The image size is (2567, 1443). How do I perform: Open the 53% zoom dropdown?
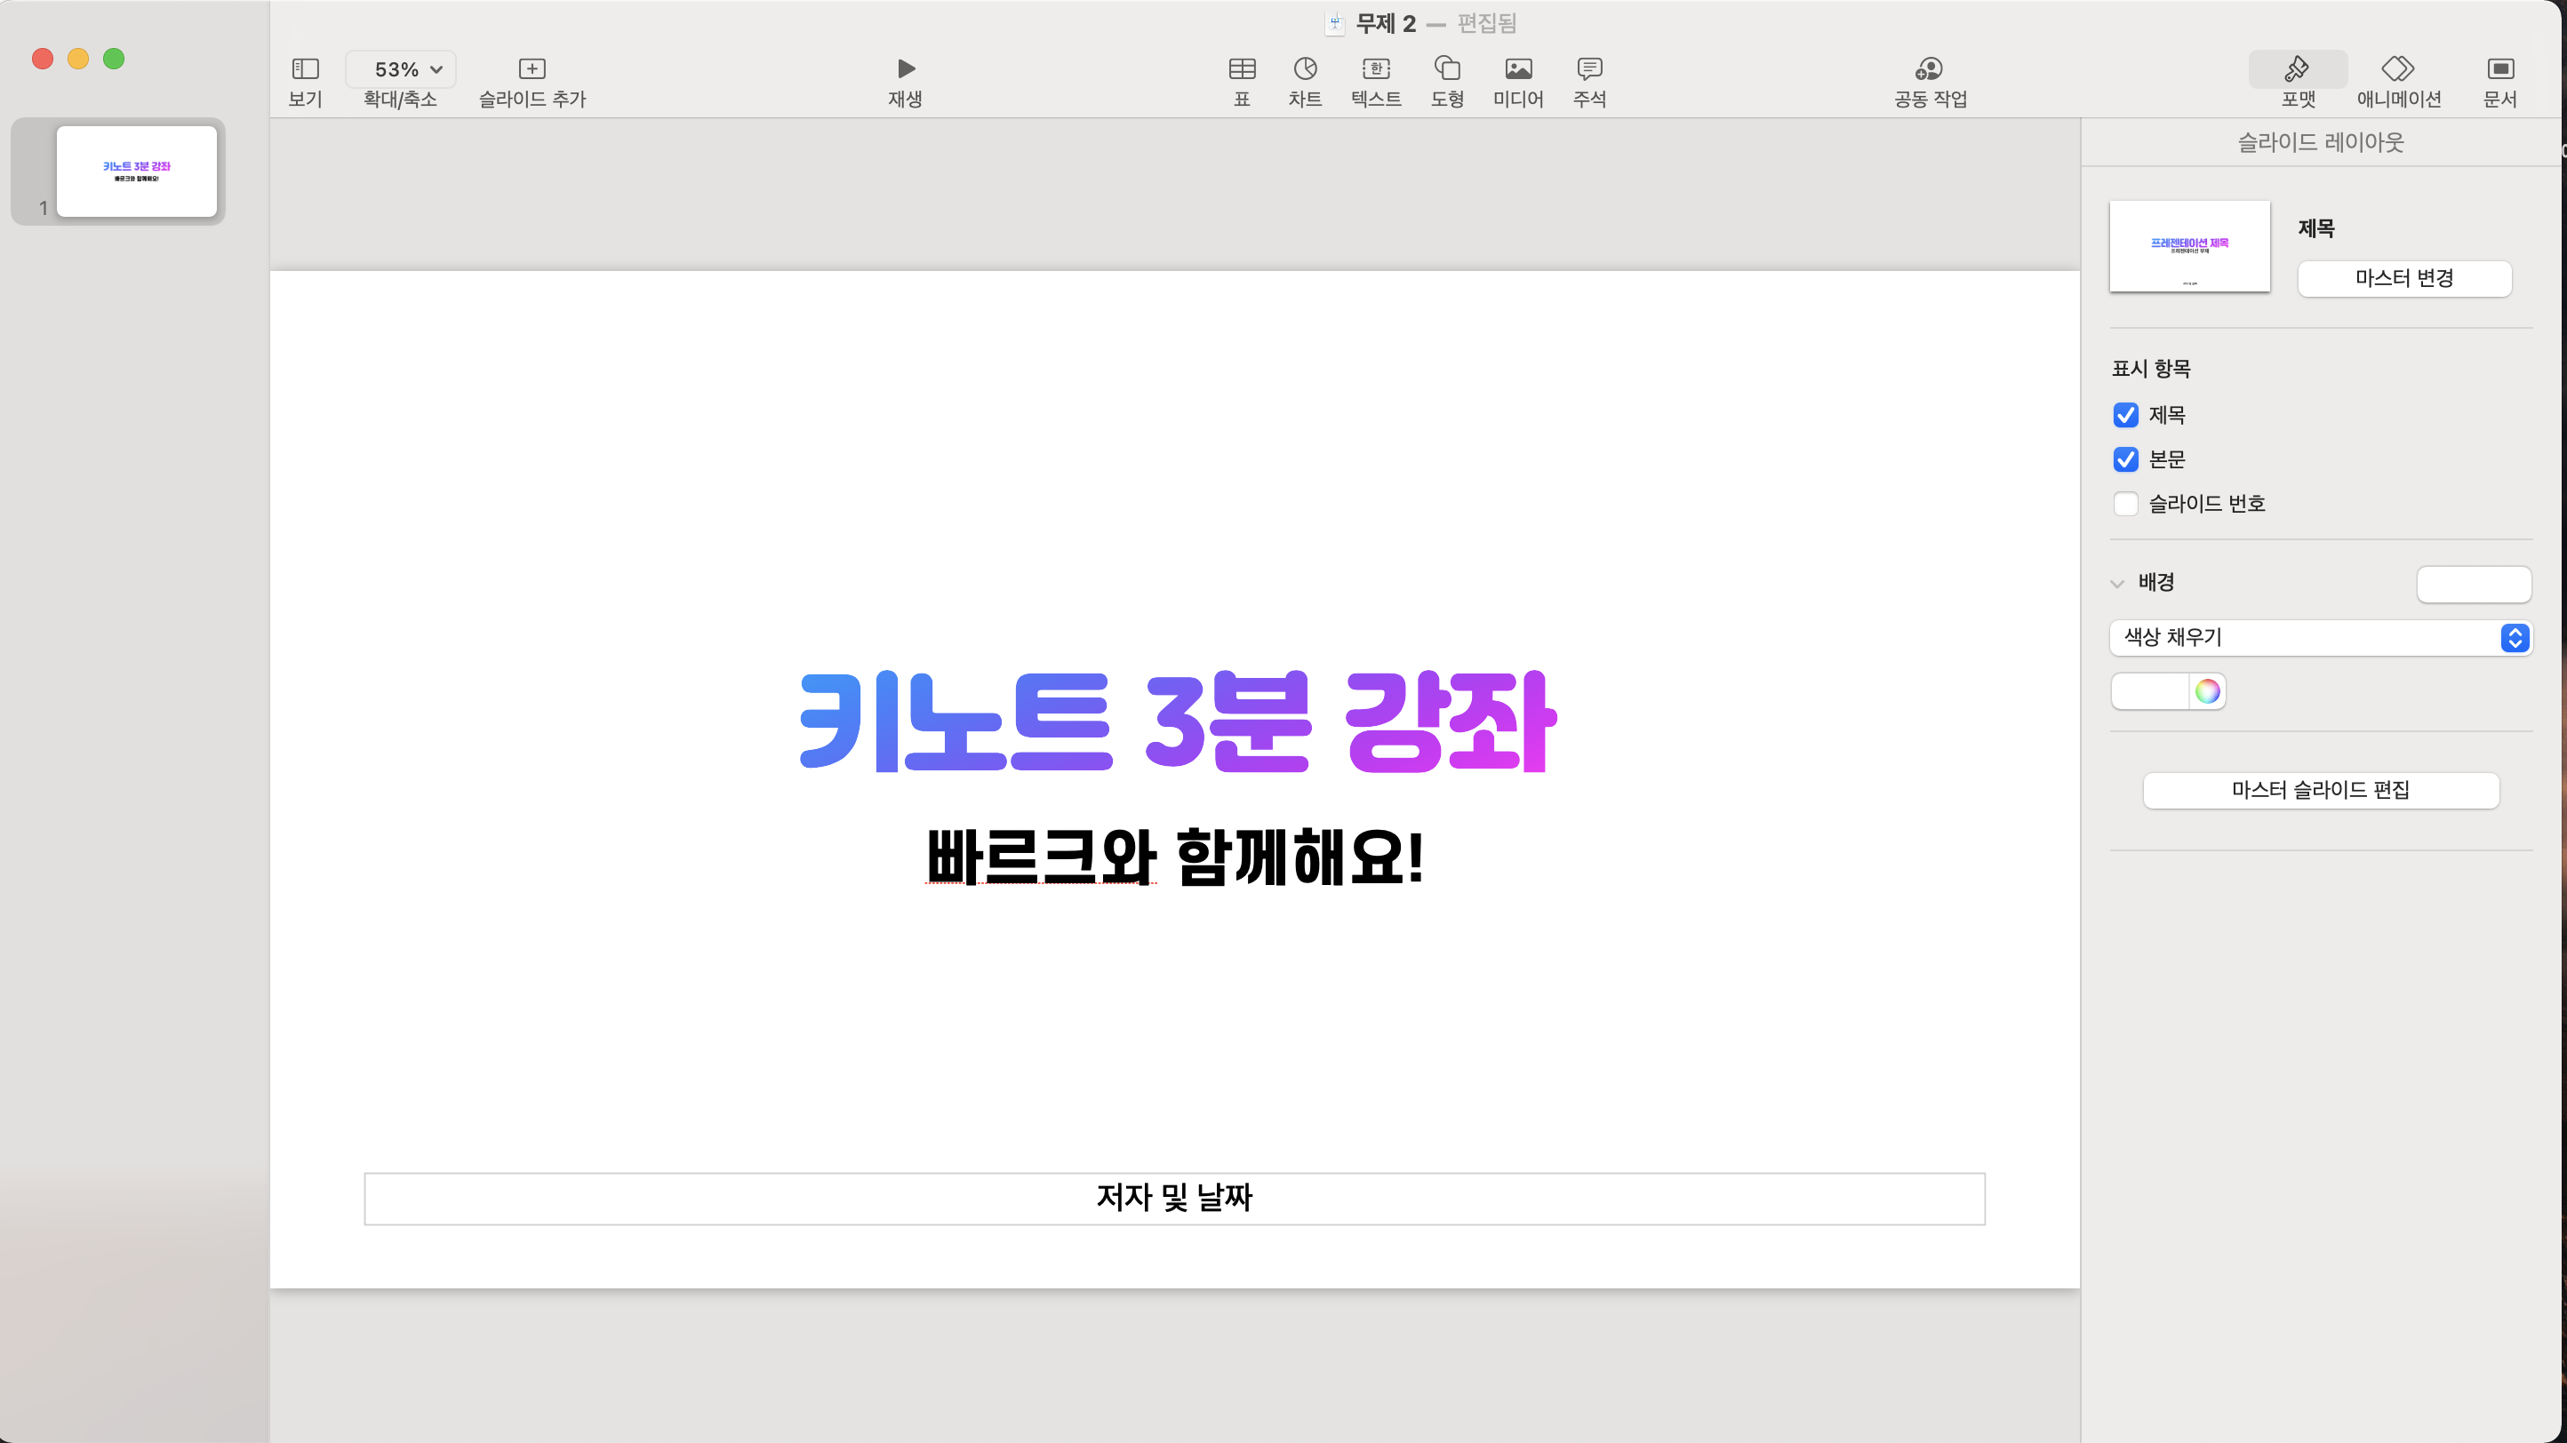tap(401, 68)
